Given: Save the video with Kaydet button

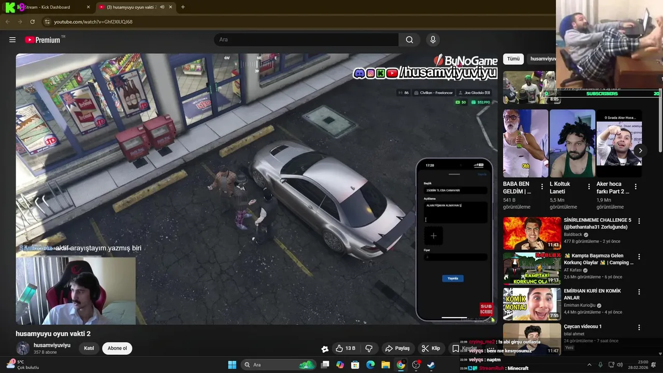Looking at the screenshot, I should (465, 348).
